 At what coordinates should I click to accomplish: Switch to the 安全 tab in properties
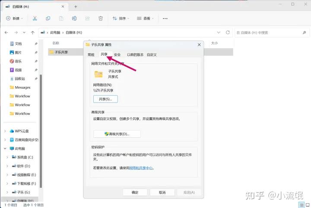(117, 55)
